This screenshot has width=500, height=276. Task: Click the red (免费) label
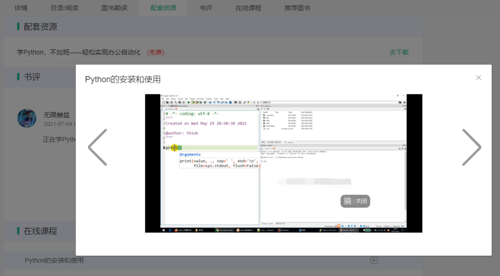coord(156,52)
